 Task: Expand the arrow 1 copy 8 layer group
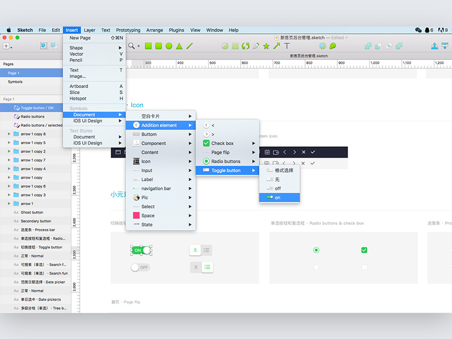tap(8, 134)
